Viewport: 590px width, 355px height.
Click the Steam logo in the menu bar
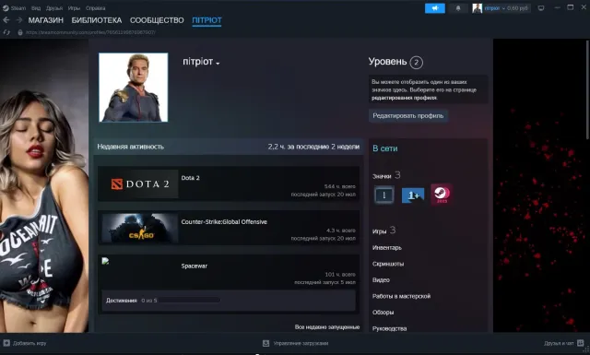(x=6, y=8)
